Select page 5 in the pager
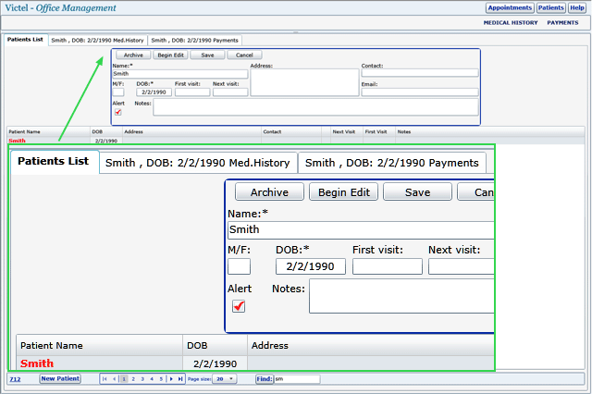 click(161, 379)
